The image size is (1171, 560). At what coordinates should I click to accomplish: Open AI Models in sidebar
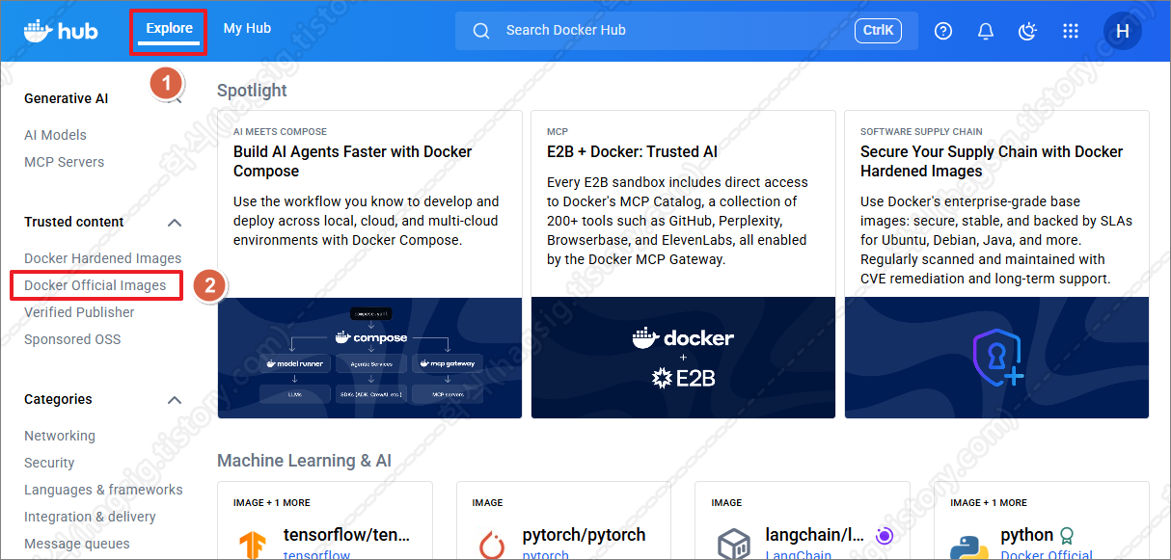tap(55, 135)
